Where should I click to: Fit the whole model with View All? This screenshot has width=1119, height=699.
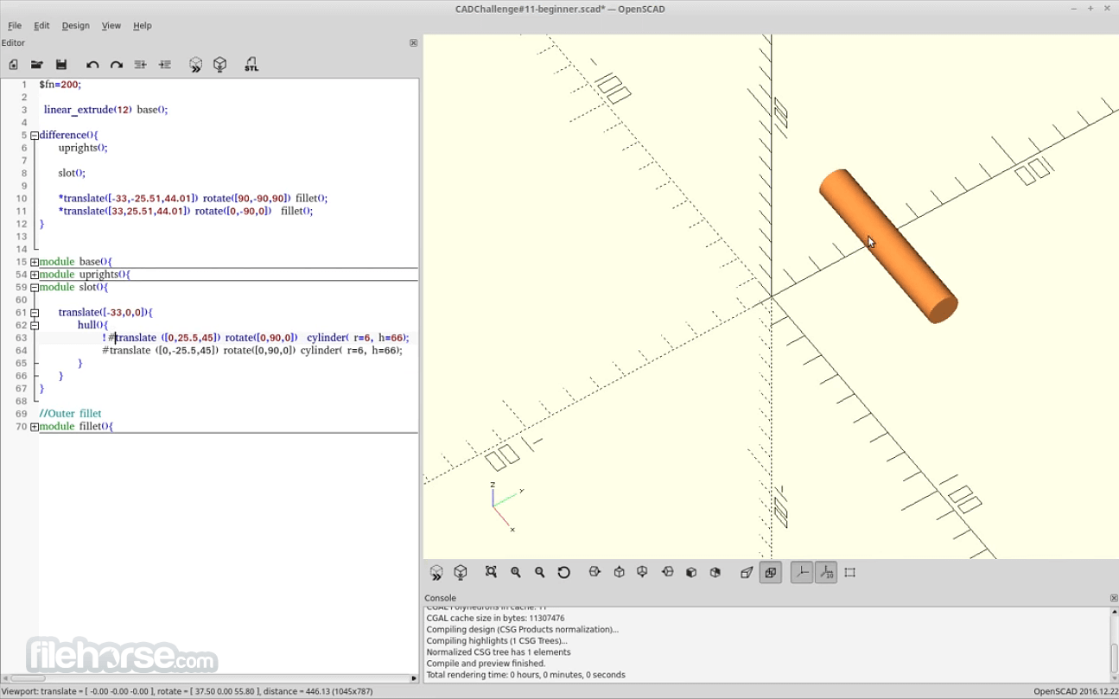[491, 572]
